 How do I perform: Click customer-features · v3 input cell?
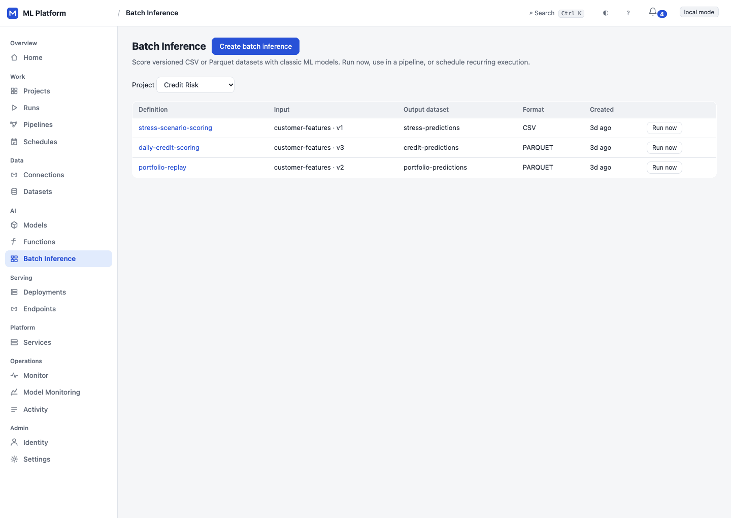[x=309, y=148]
